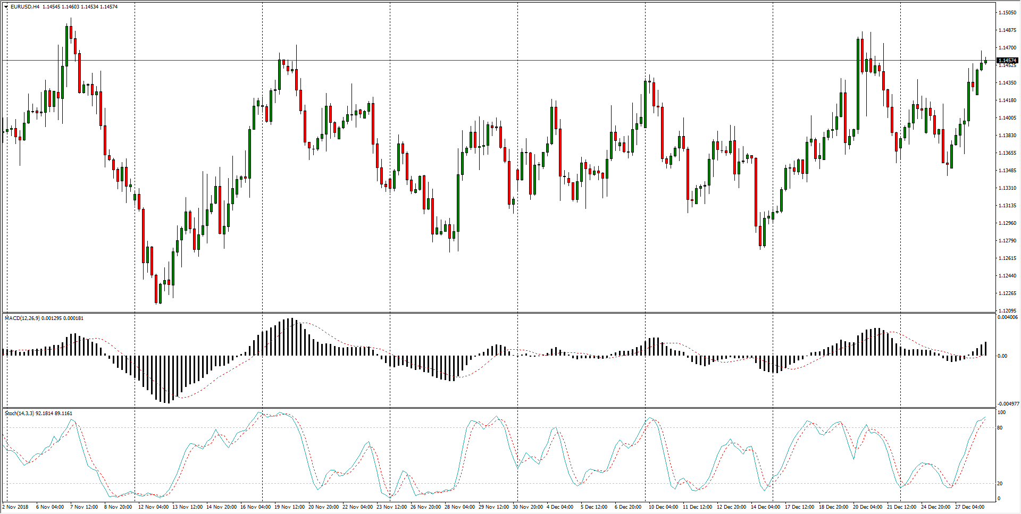Screen dimensions: 1021x514
Task: Click the Stochastic 20 level label
Action: (1000, 484)
